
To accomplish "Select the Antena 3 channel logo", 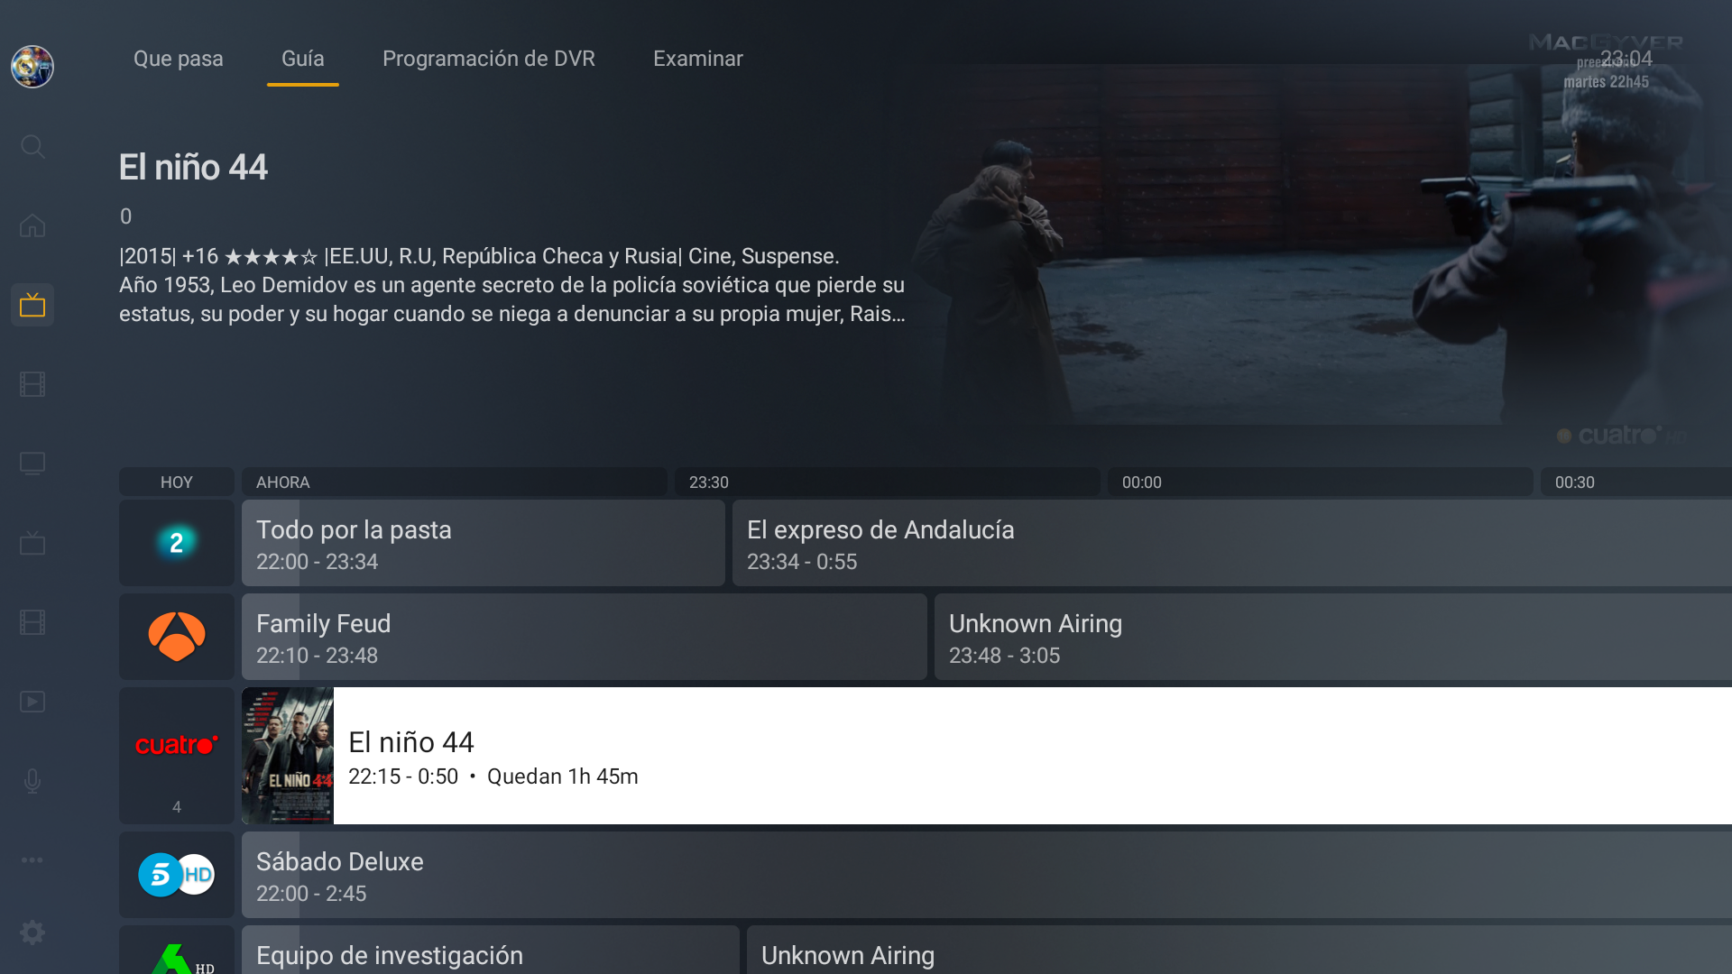I will [x=177, y=637].
